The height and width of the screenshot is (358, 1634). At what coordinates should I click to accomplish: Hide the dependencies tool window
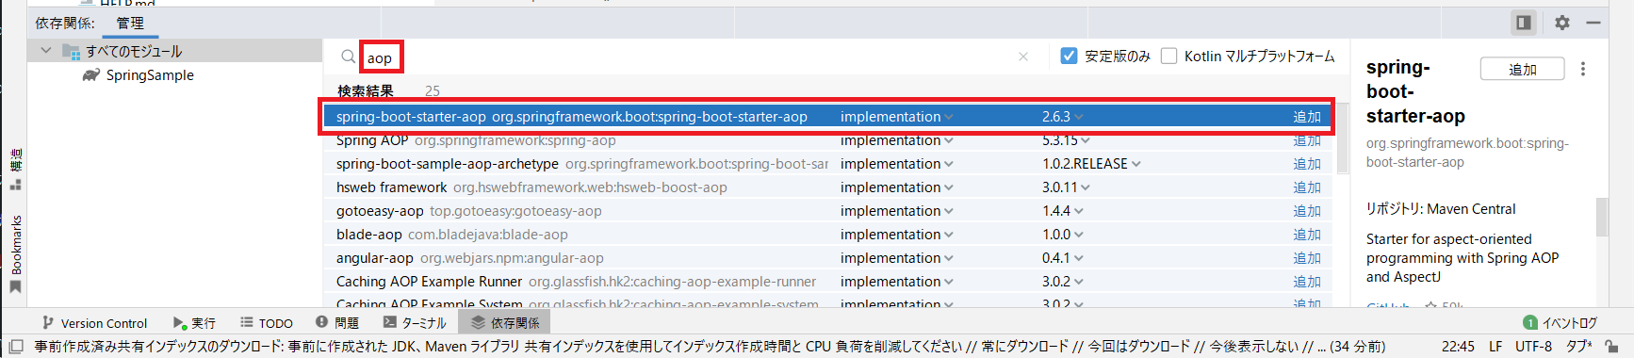(1593, 23)
